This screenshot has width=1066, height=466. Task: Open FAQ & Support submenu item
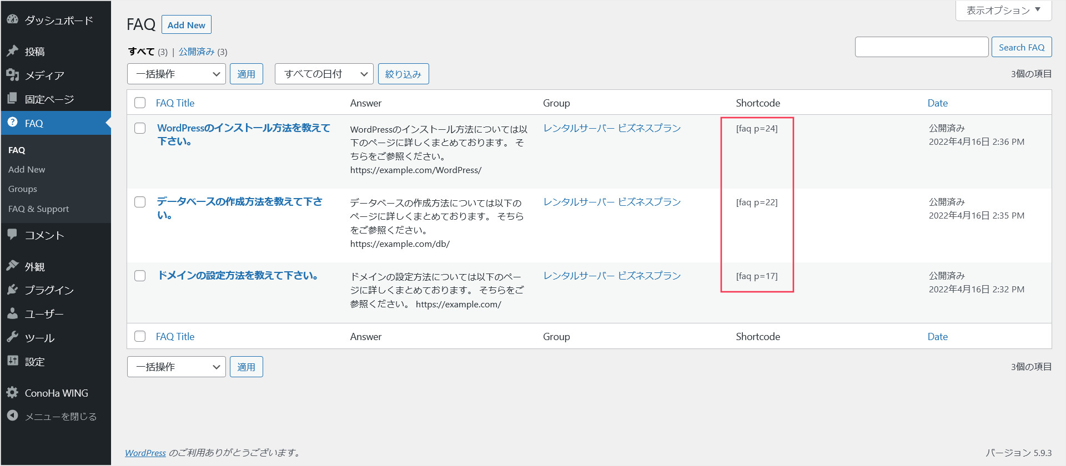pos(38,209)
